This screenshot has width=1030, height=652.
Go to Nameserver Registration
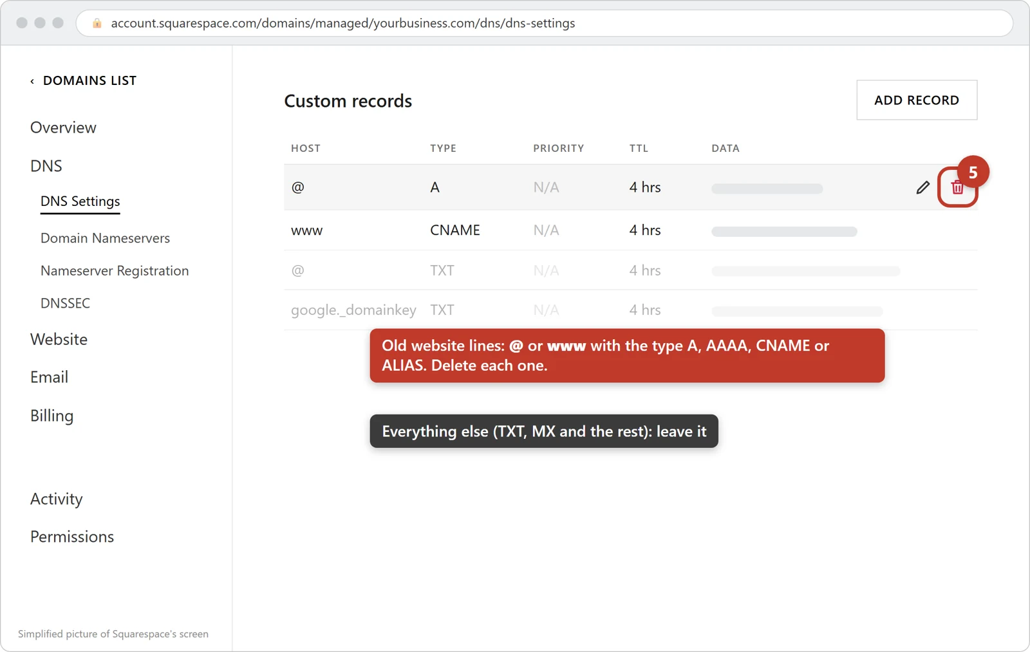(115, 271)
